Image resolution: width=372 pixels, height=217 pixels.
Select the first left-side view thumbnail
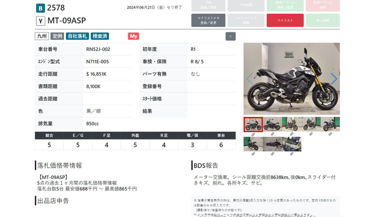pos(253,124)
